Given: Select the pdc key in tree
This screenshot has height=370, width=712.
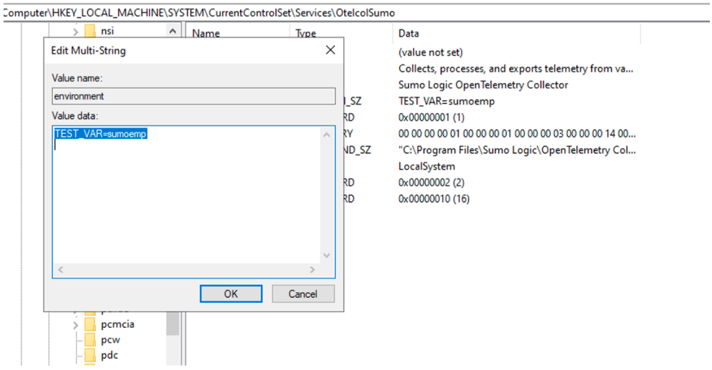Looking at the screenshot, I should coord(109,355).
